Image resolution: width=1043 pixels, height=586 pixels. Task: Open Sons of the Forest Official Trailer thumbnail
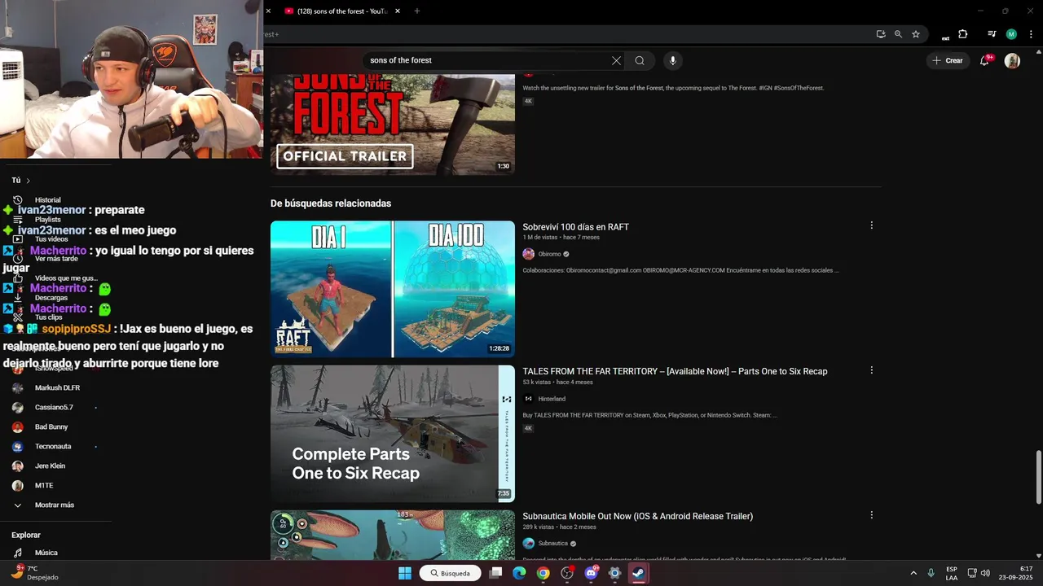tap(393, 124)
